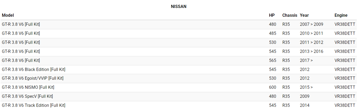Click the 600 HP value
Image resolution: width=357 pixels, height=110 pixels.
[x=273, y=87]
